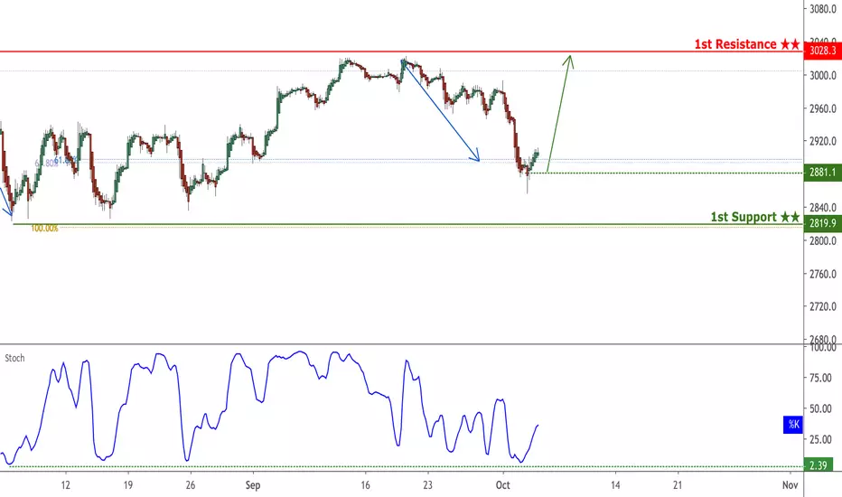The height and width of the screenshot is (497, 842).
Task: Click the 2840.0 price axis label
Action: (823, 208)
